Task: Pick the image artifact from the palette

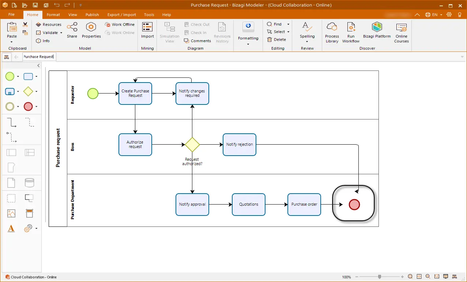Action: (11, 213)
